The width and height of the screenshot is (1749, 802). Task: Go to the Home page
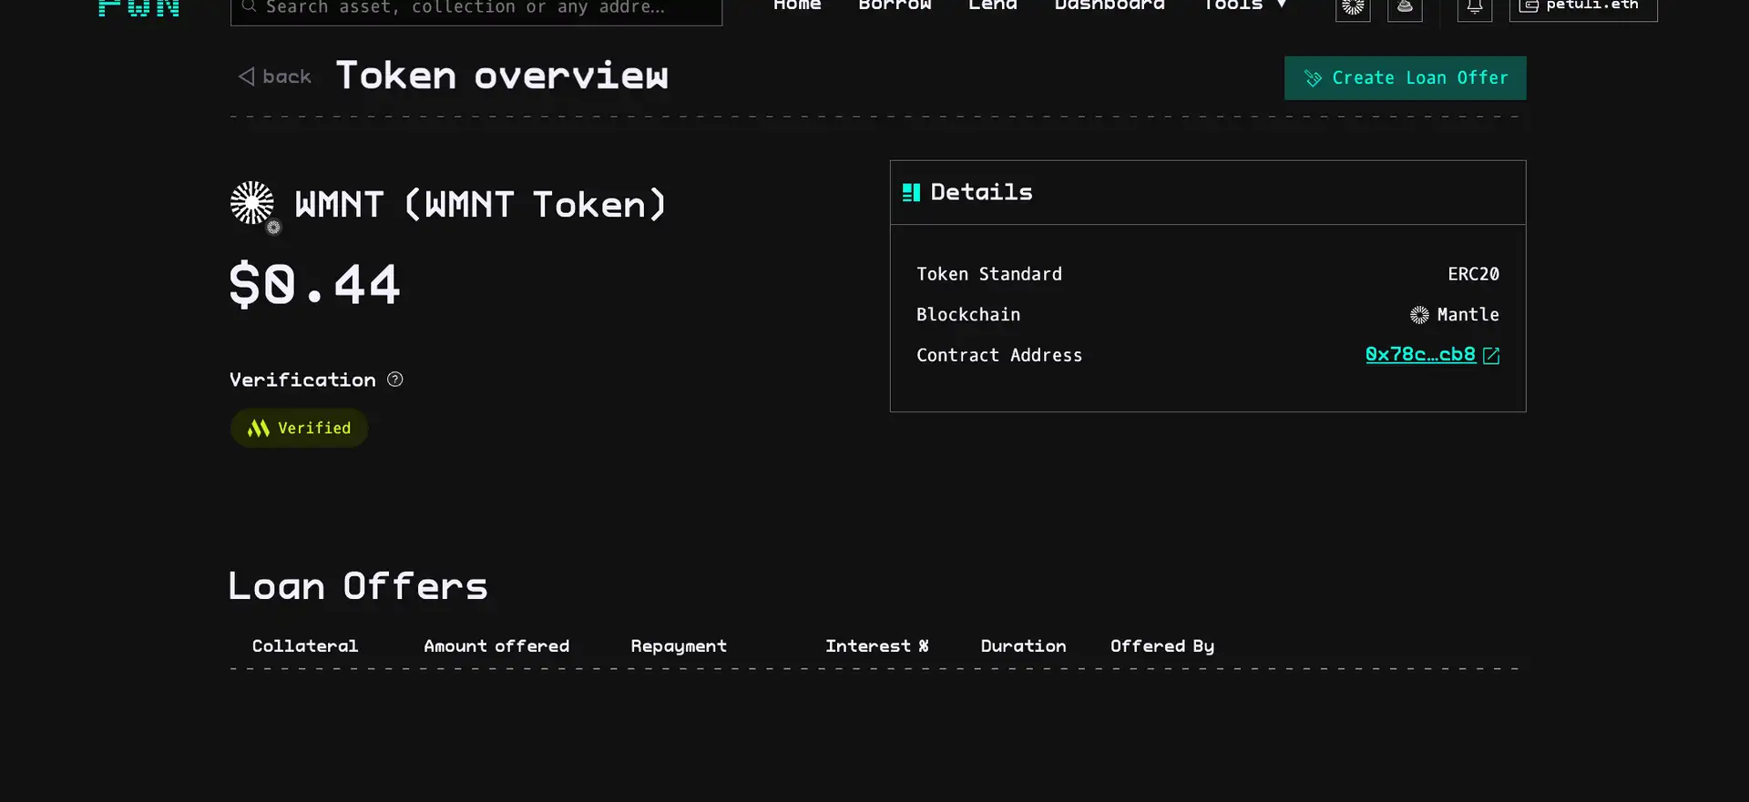click(797, 5)
